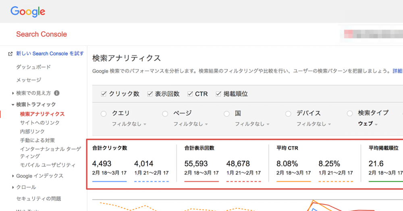
Task: Click average CTR value 8.08%
Action: 287,164
